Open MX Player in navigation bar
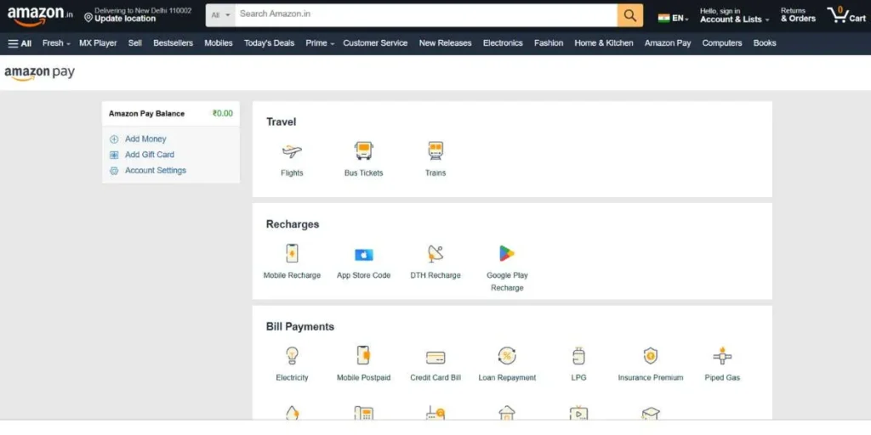This screenshot has width=871, height=435. [99, 43]
